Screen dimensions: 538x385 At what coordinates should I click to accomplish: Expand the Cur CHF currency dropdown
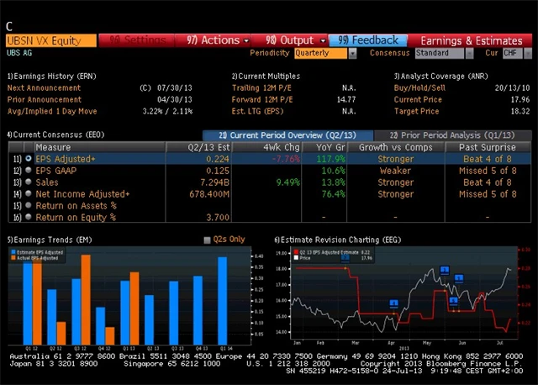coord(512,53)
